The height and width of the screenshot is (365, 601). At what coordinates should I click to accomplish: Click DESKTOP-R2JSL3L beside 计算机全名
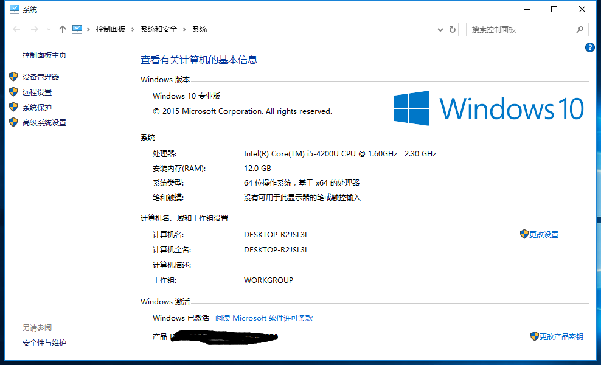coord(276,250)
